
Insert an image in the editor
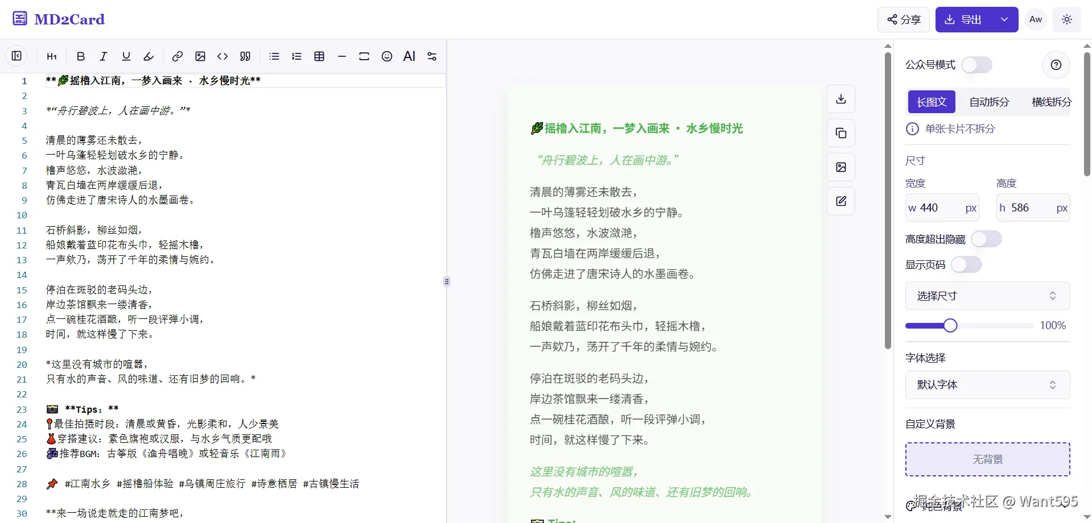tap(200, 56)
